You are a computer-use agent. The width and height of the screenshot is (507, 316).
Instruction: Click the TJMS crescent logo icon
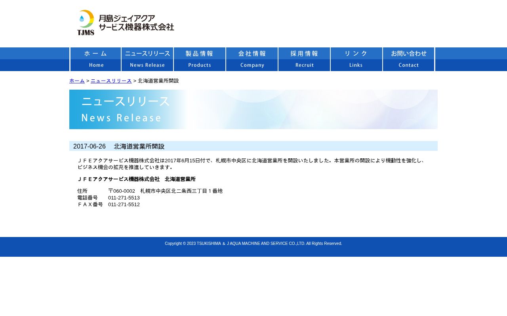[86, 23]
